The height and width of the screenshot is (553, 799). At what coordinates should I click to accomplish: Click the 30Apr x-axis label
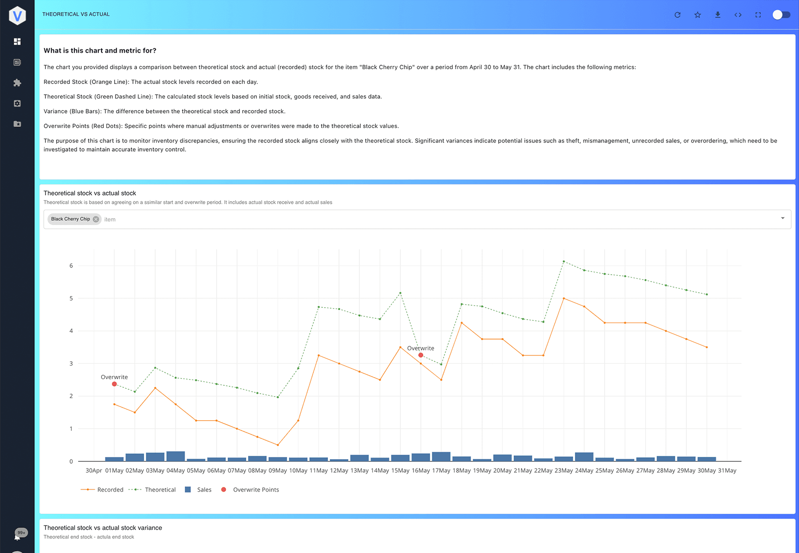94,471
